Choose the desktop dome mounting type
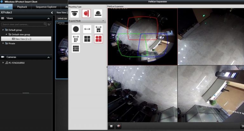The width and height of the screenshot is (244, 131). [x=98, y=13]
